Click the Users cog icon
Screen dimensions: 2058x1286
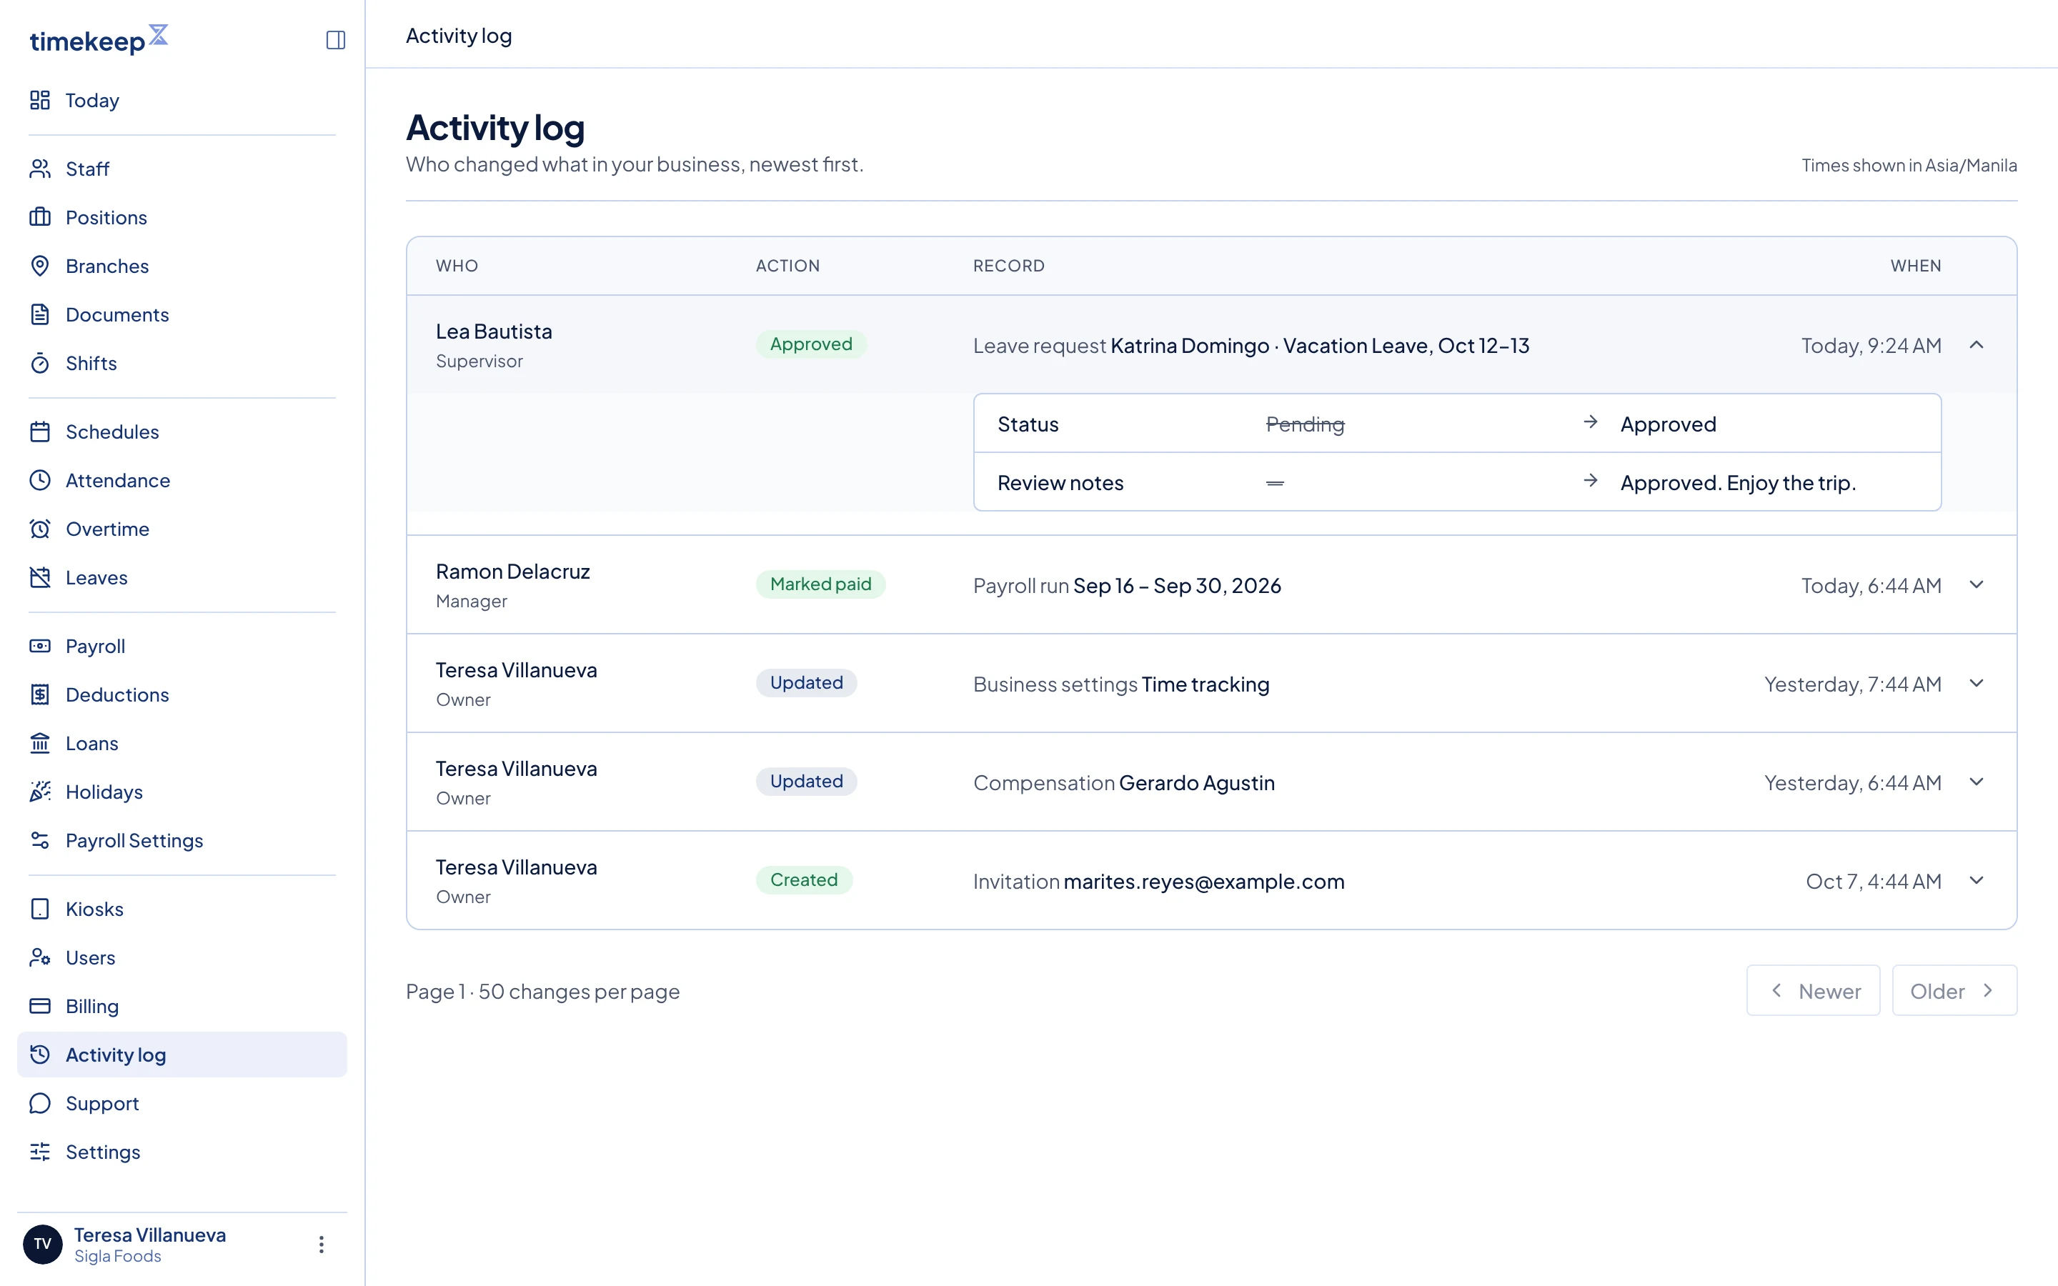(40, 957)
